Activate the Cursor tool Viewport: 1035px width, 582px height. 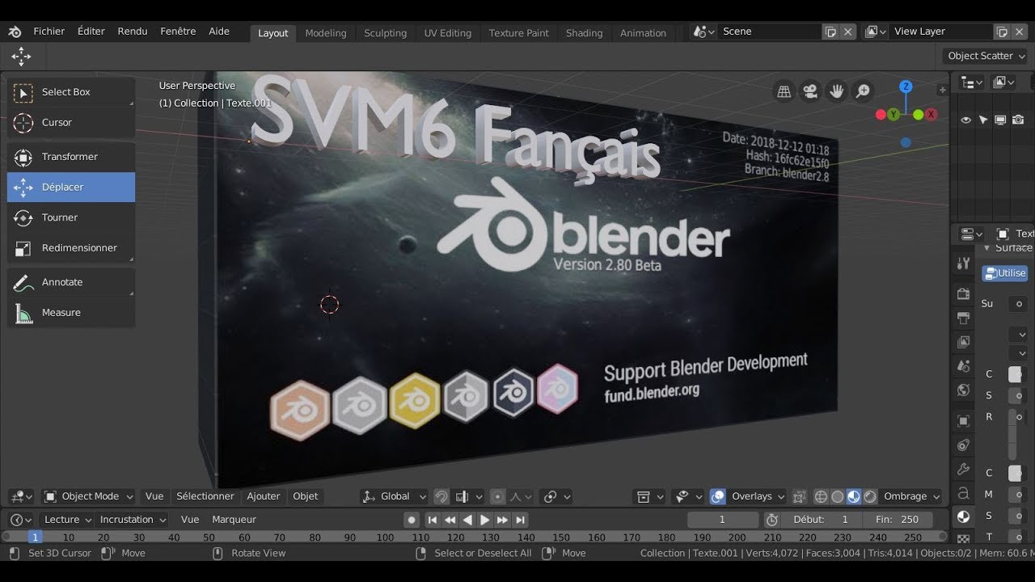(71, 123)
